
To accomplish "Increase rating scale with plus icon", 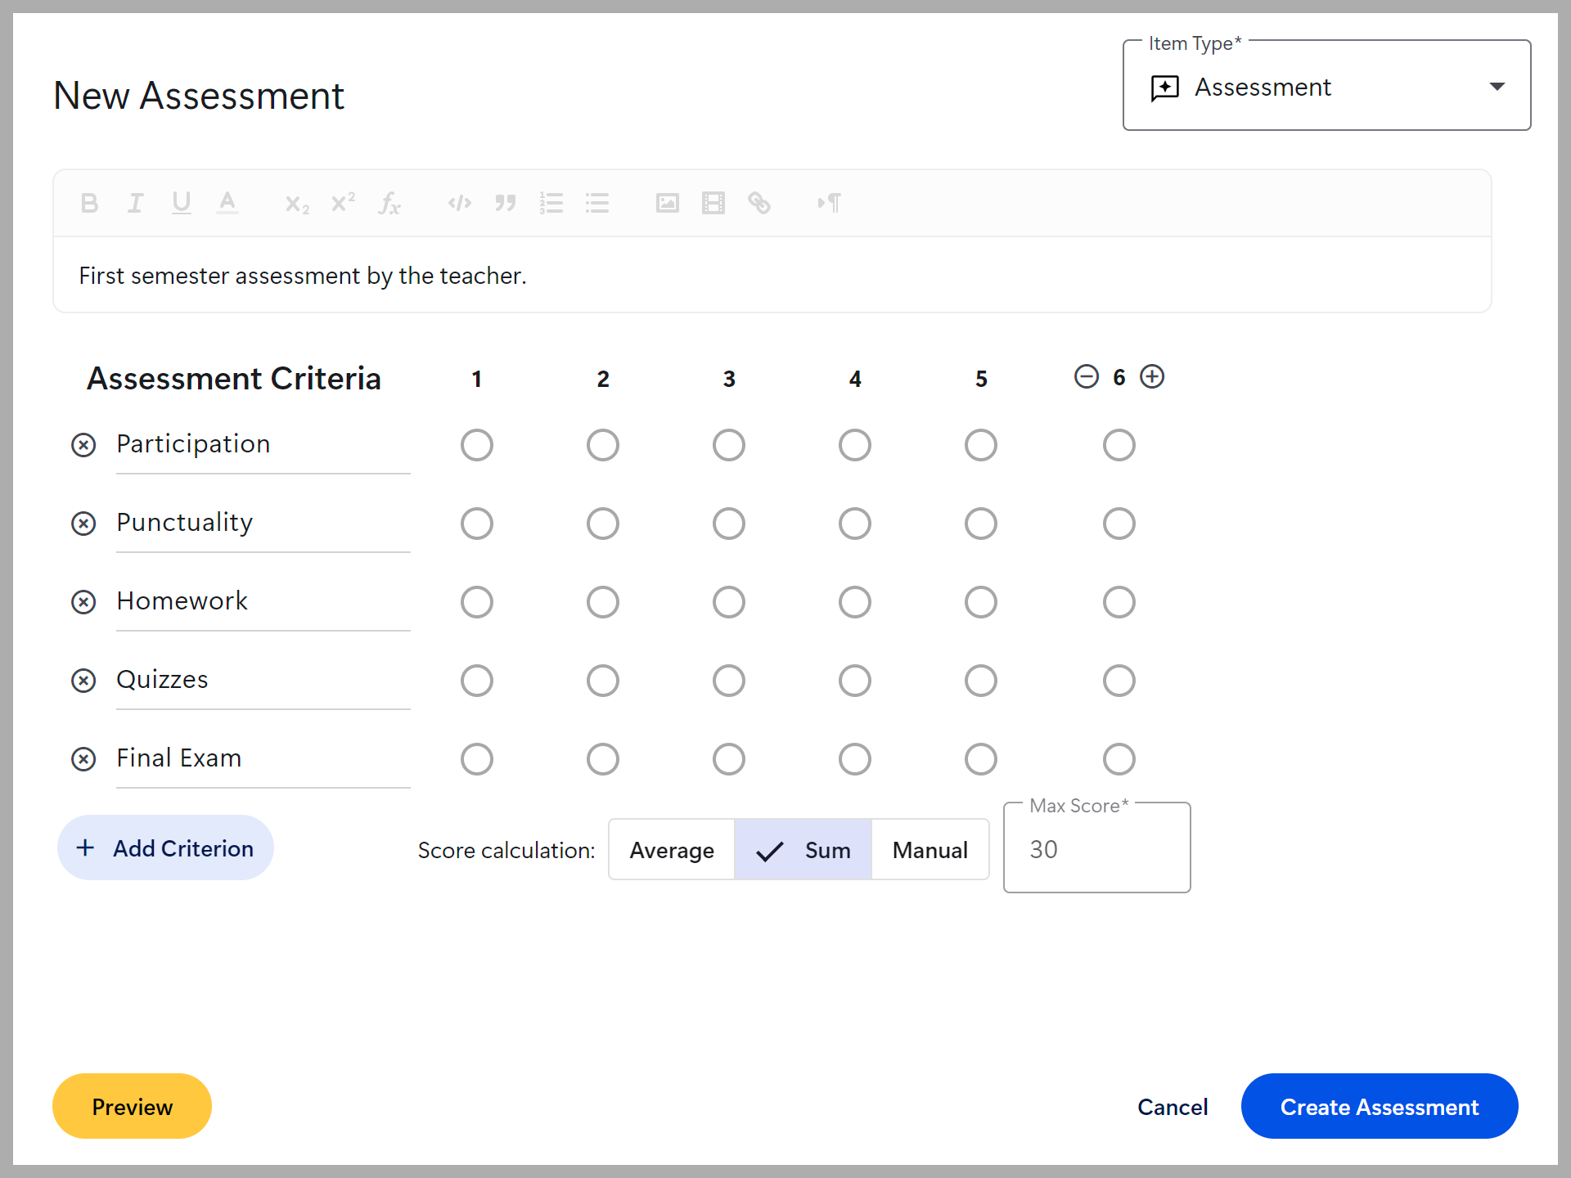I will tap(1152, 376).
